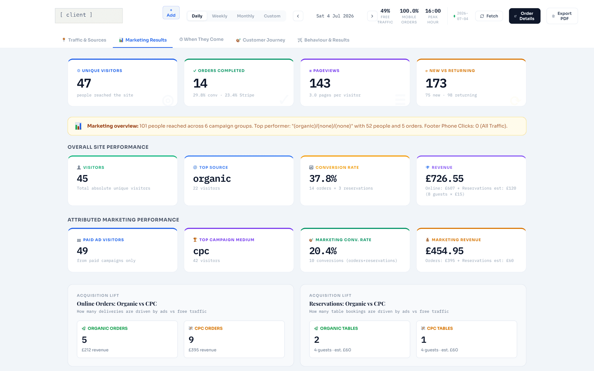Go to next day arrow
The width and height of the screenshot is (594, 371).
(x=372, y=16)
